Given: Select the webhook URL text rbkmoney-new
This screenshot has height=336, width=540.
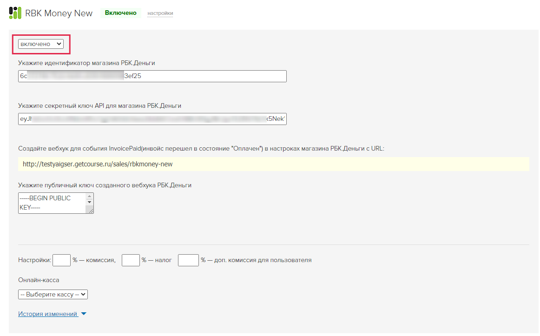Looking at the screenshot, I should pos(98,164).
